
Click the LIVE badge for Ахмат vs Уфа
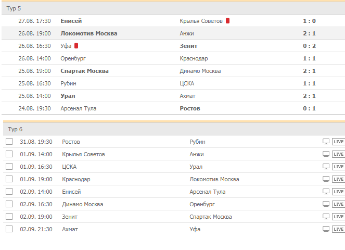click(x=339, y=229)
